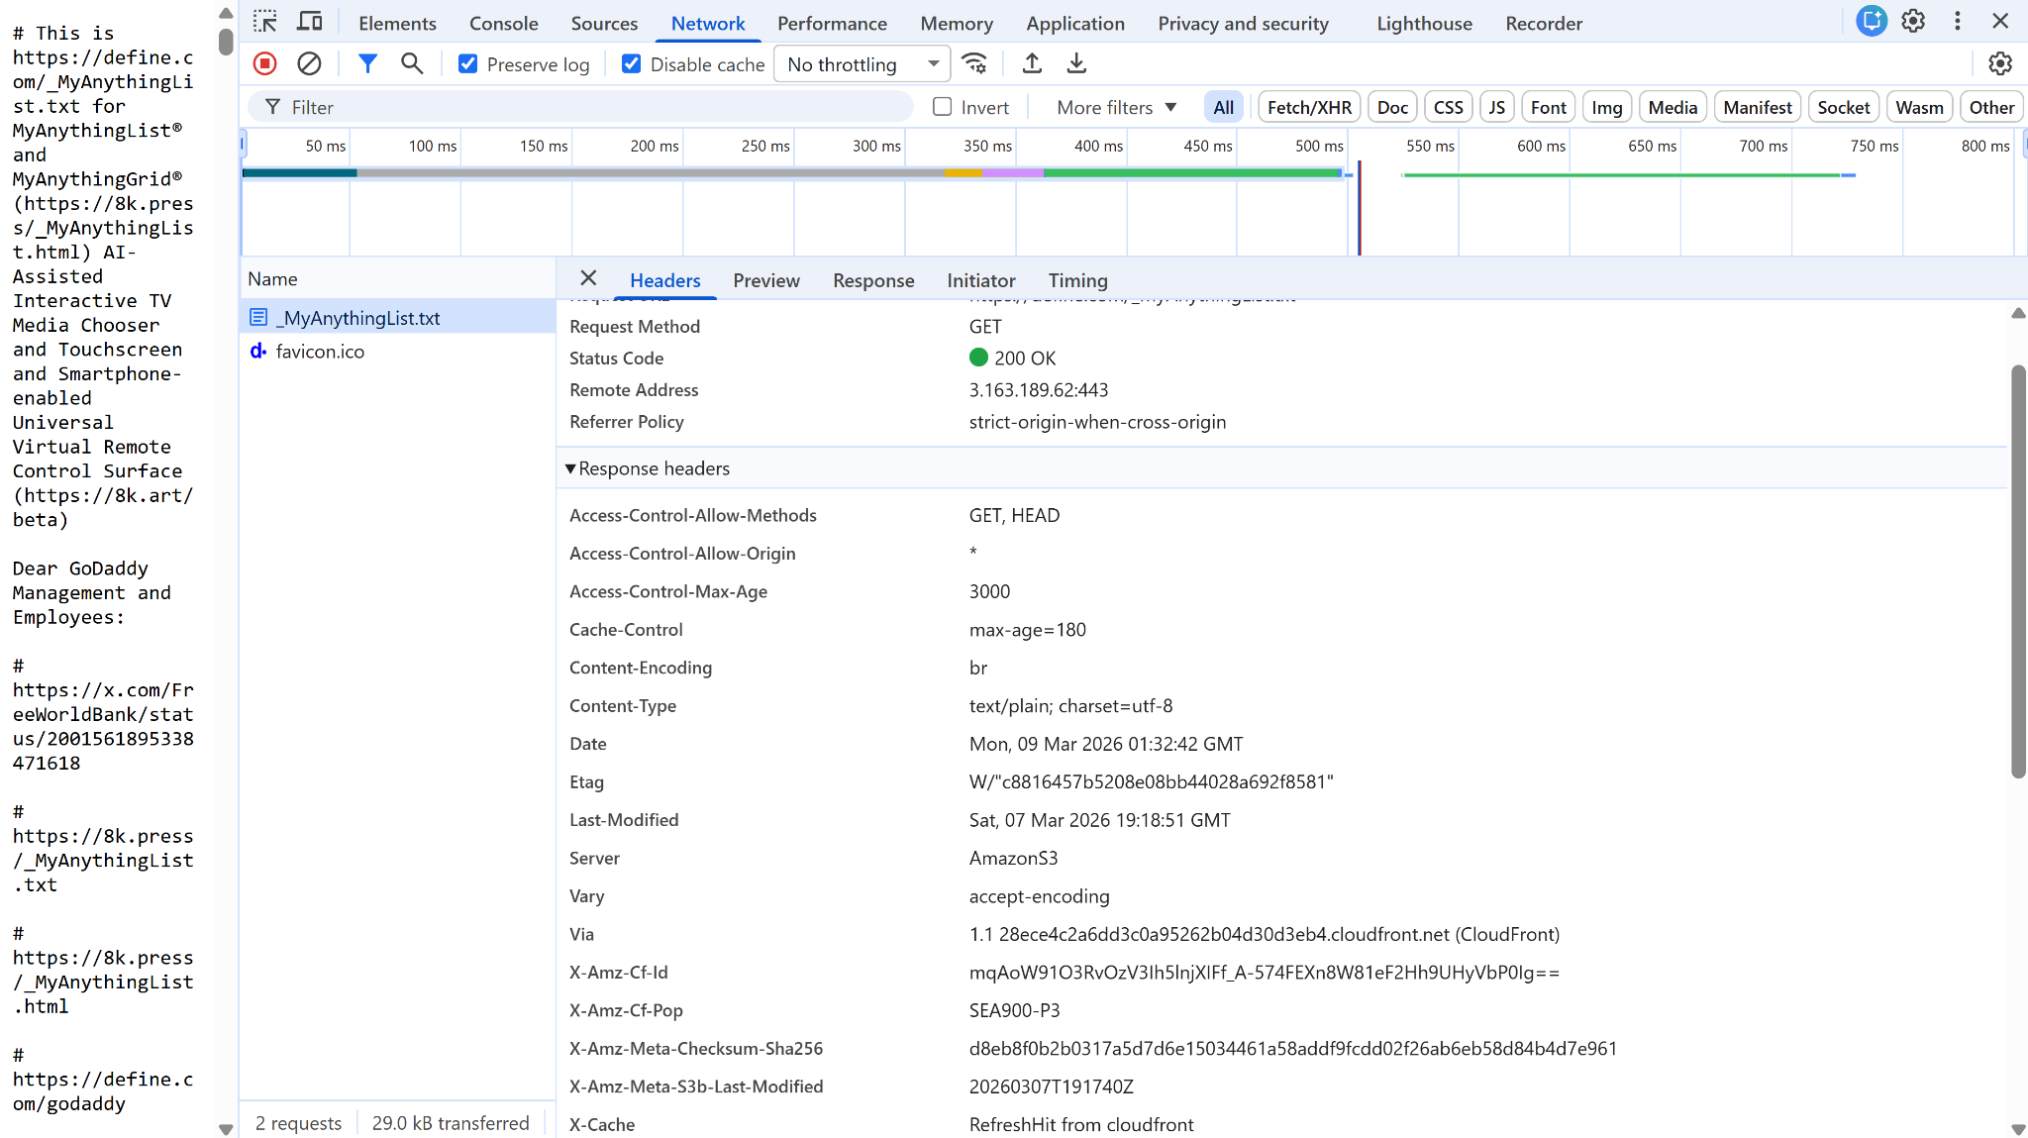Filter requests by Img type
The height and width of the screenshot is (1138, 2028).
(1606, 107)
